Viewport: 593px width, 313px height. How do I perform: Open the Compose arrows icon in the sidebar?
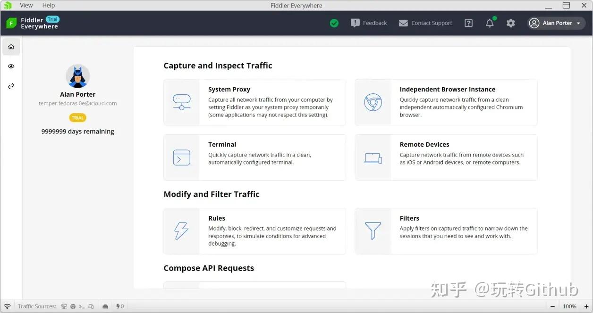11,86
